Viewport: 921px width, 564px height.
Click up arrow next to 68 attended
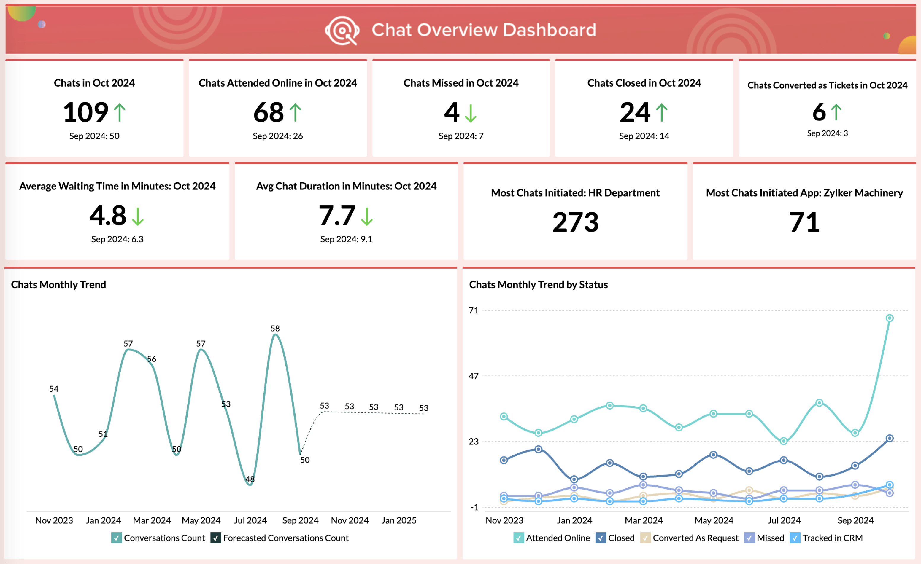pyautogui.click(x=295, y=112)
